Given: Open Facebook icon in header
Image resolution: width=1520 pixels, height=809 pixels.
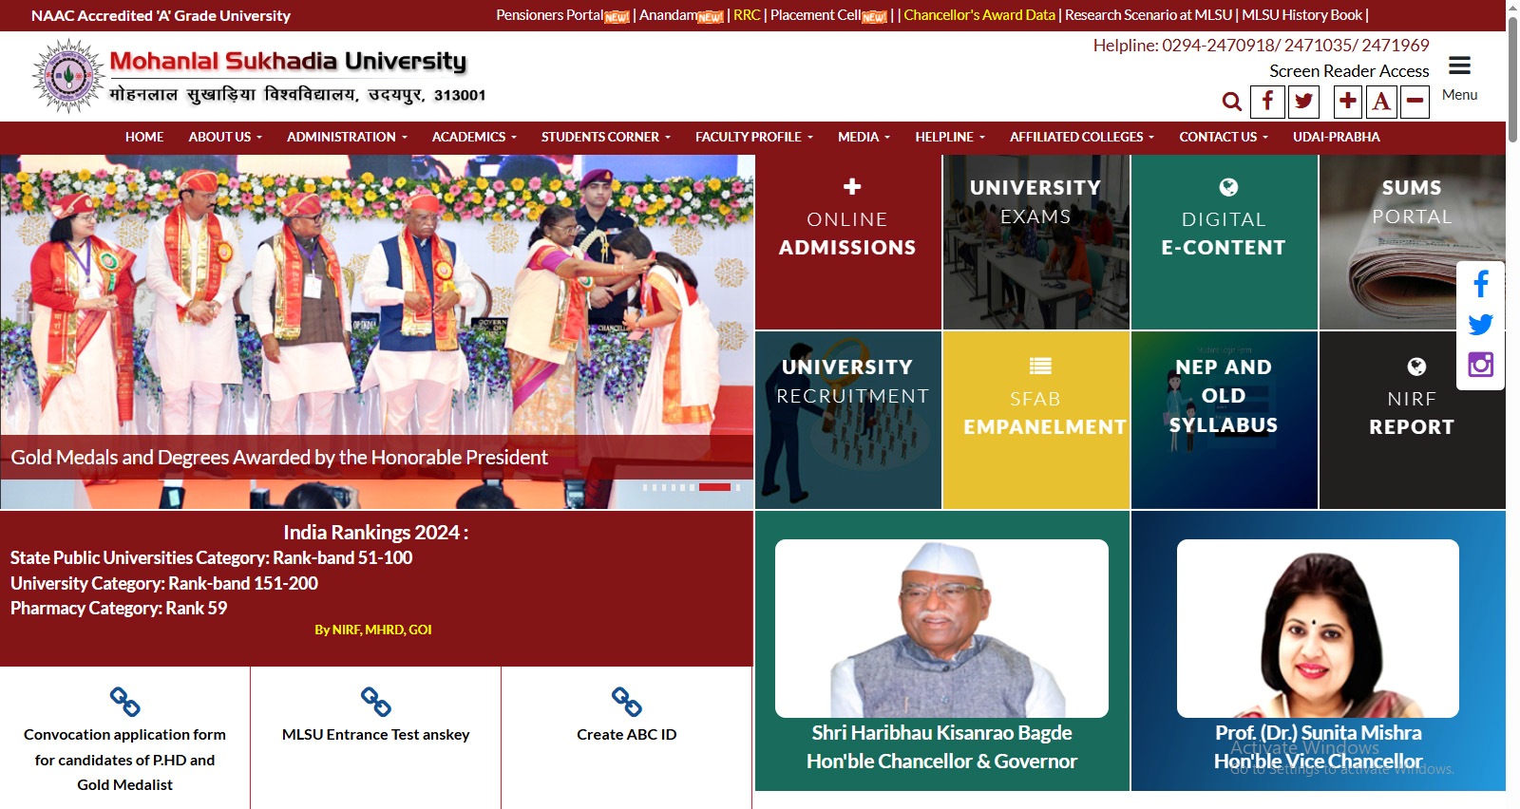Looking at the screenshot, I should (x=1267, y=102).
